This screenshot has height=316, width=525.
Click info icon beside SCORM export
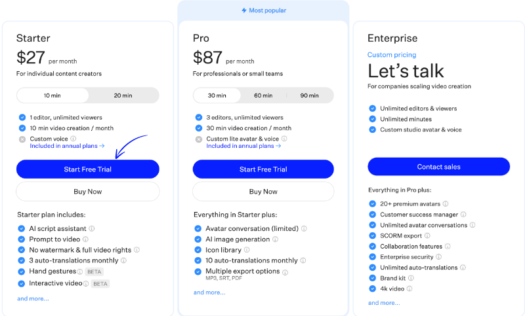[427, 236]
